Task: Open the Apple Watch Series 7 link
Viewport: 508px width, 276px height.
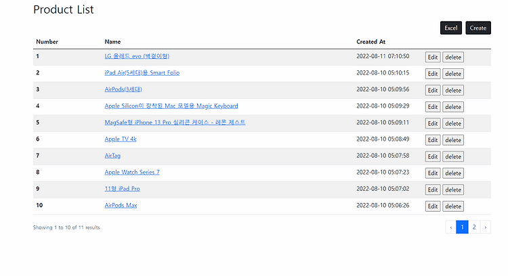Action: pos(132,172)
